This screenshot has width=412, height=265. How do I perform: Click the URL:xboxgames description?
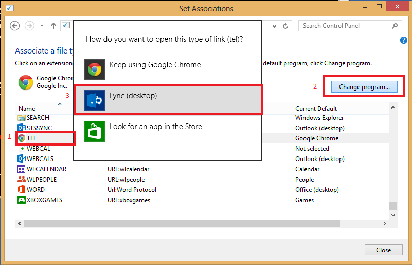129,200
